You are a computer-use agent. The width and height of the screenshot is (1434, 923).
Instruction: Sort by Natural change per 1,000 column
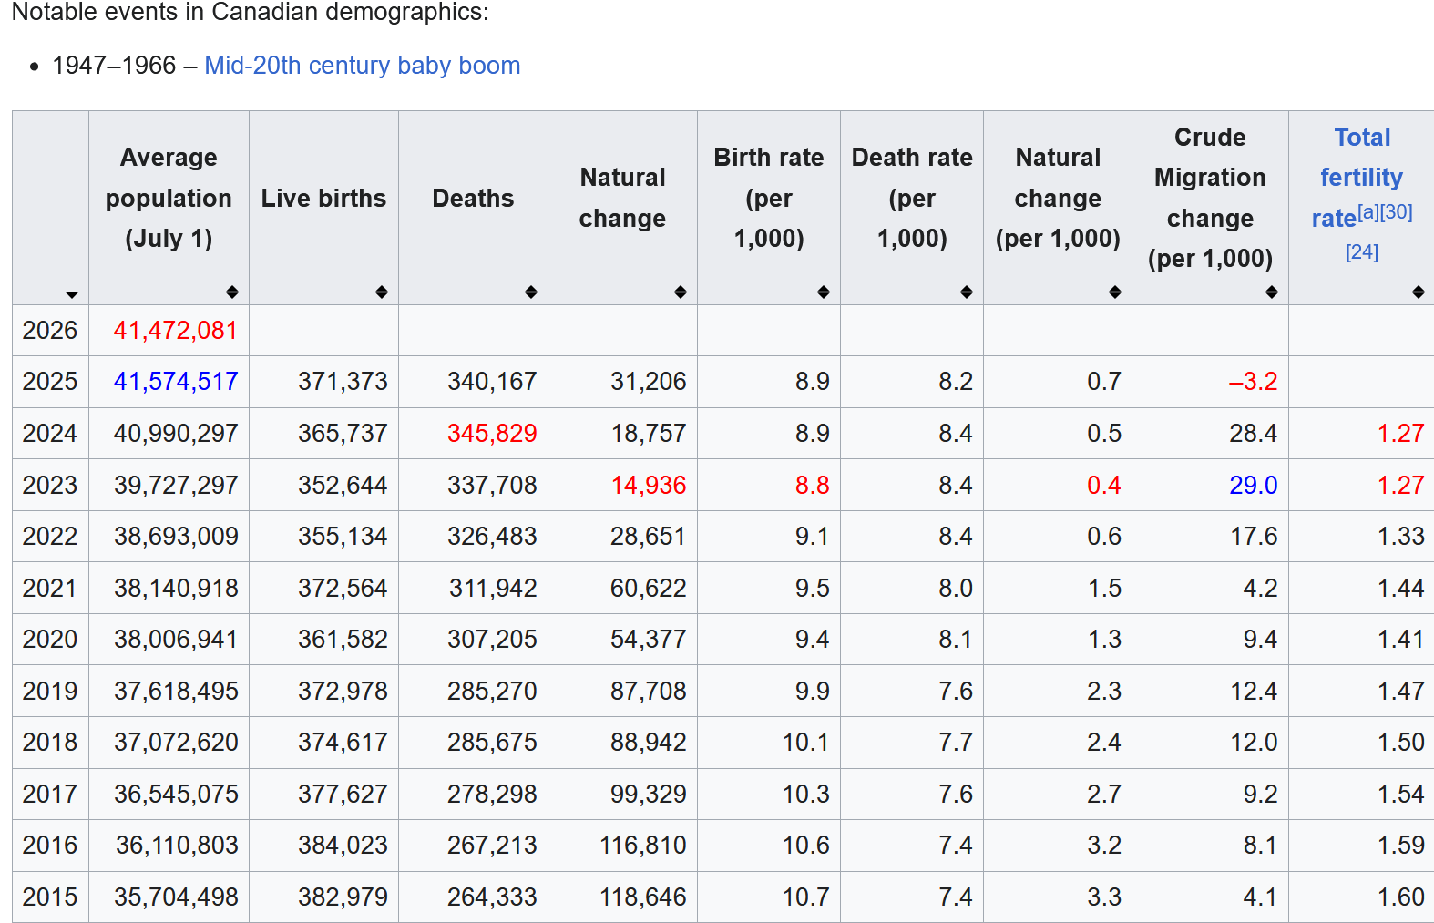tap(1115, 292)
